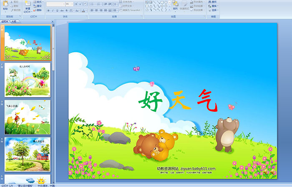Screen dimensions: 292x187
Task: Open Shape Outline options
Action: click(198, 6)
